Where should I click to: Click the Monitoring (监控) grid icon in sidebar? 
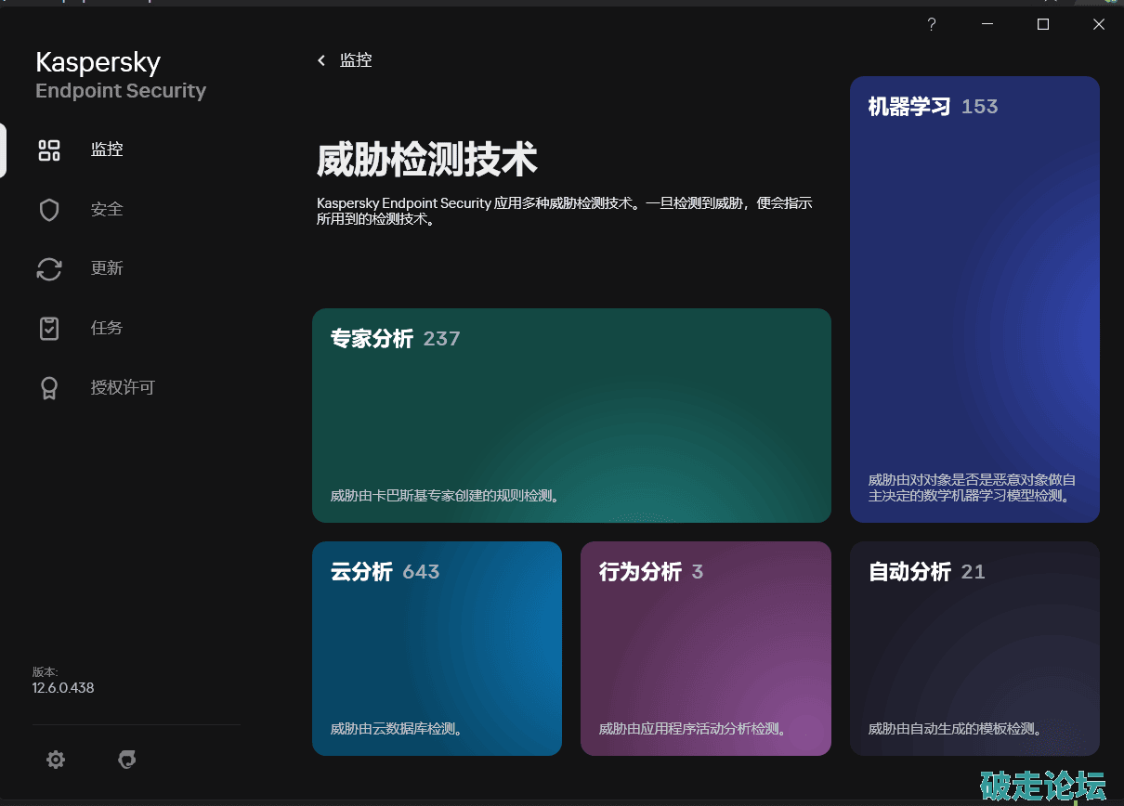pos(49,150)
